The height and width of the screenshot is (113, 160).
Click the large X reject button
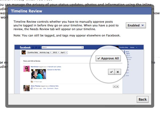(118, 72)
